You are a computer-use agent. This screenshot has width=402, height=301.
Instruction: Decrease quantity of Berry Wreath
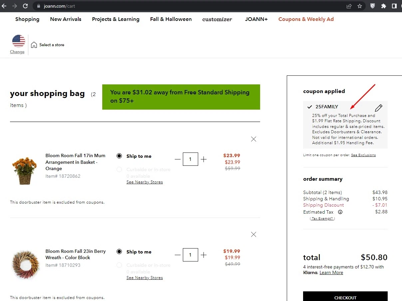pos(178,255)
